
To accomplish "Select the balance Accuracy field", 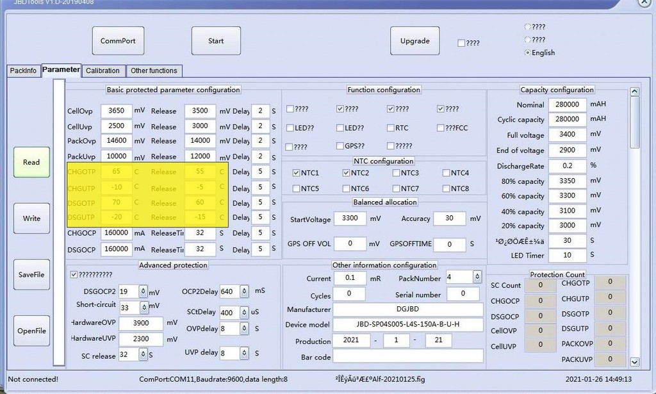I will tap(449, 218).
